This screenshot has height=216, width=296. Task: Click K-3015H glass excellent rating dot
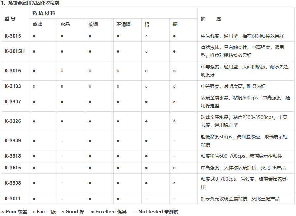34,52
